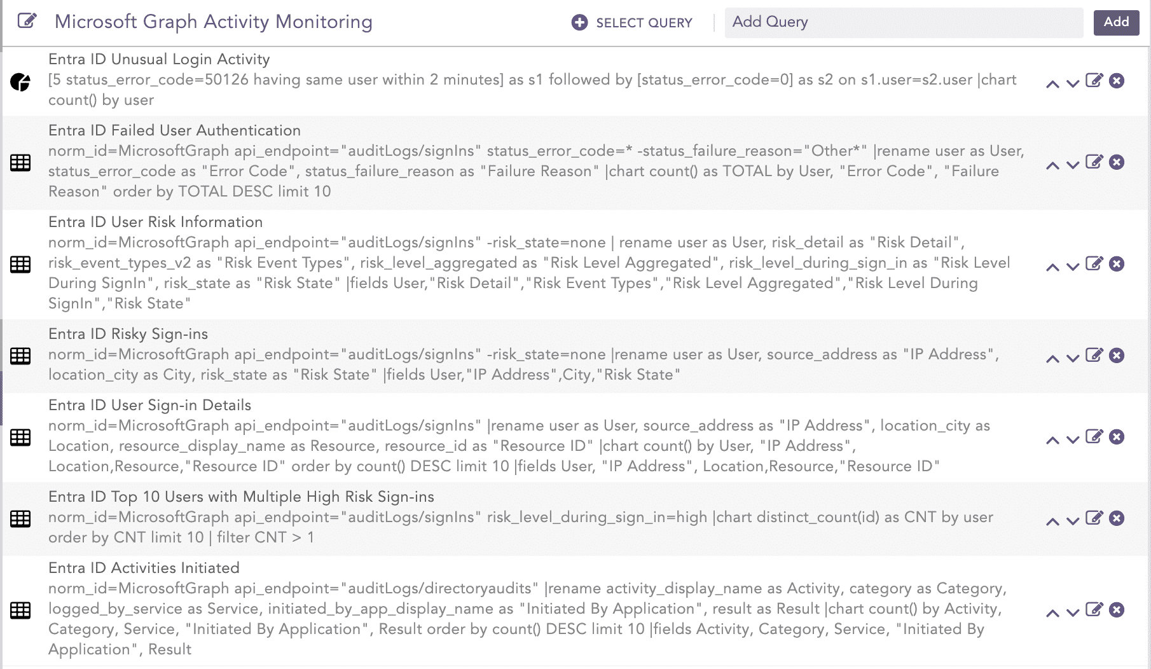Open the SELECT QUERY option
Screen dimensions: 1151x669
coord(644,23)
